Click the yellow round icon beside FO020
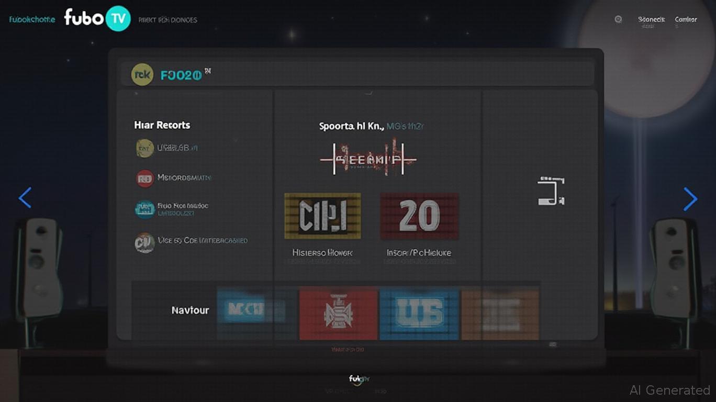The height and width of the screenshot is (402, 716). [x=142, y=75]
